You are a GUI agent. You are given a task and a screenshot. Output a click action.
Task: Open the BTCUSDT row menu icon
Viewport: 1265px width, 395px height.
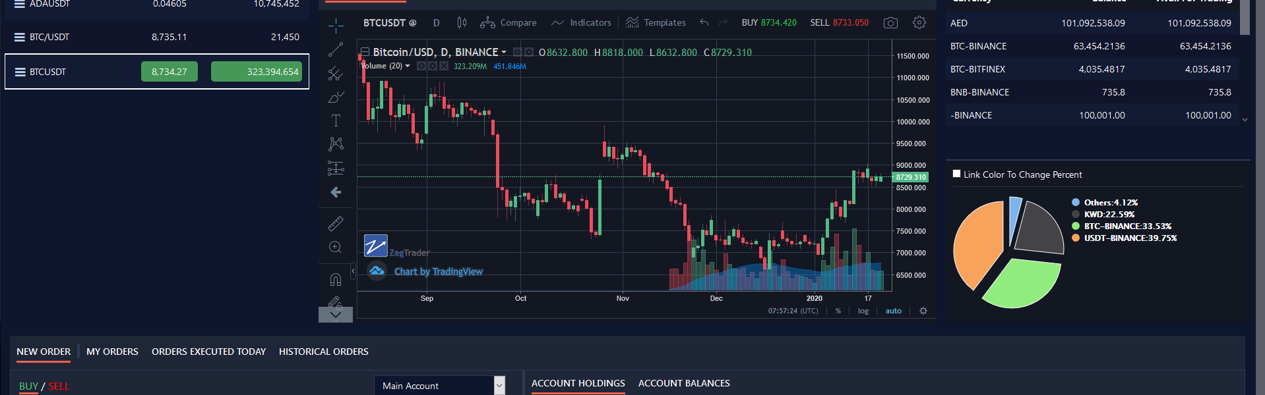click(20, 72)
